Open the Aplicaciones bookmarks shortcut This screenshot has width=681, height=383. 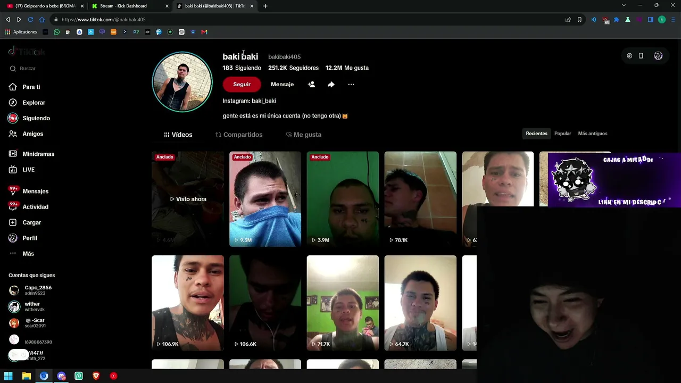click(x=21, y=32)
